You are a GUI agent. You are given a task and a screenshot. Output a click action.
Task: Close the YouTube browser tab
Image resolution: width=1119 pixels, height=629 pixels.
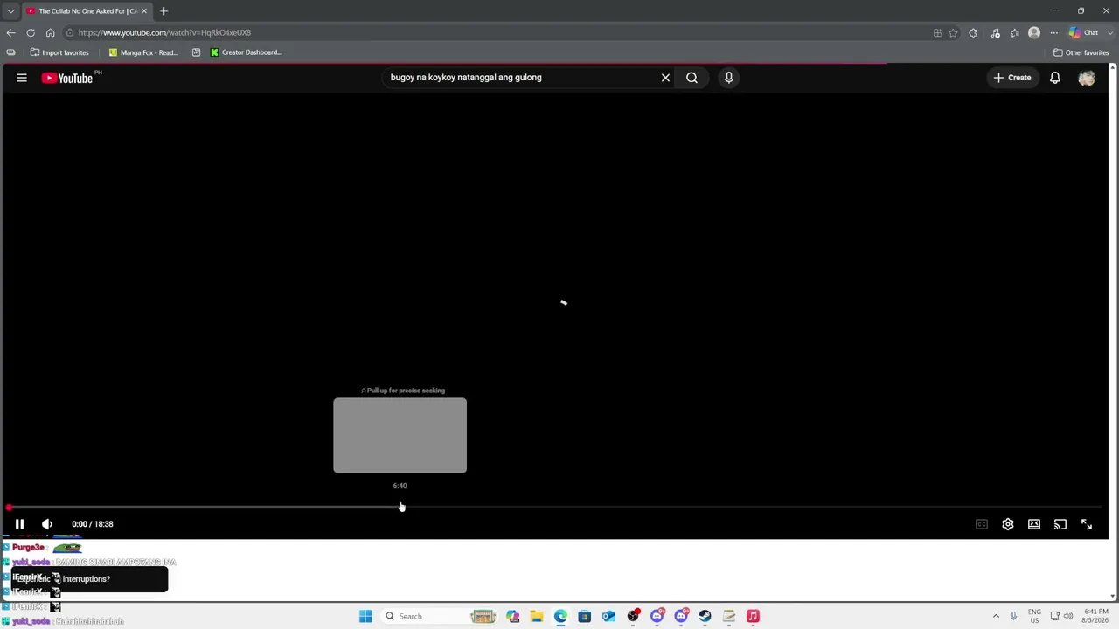pos(144,11)
